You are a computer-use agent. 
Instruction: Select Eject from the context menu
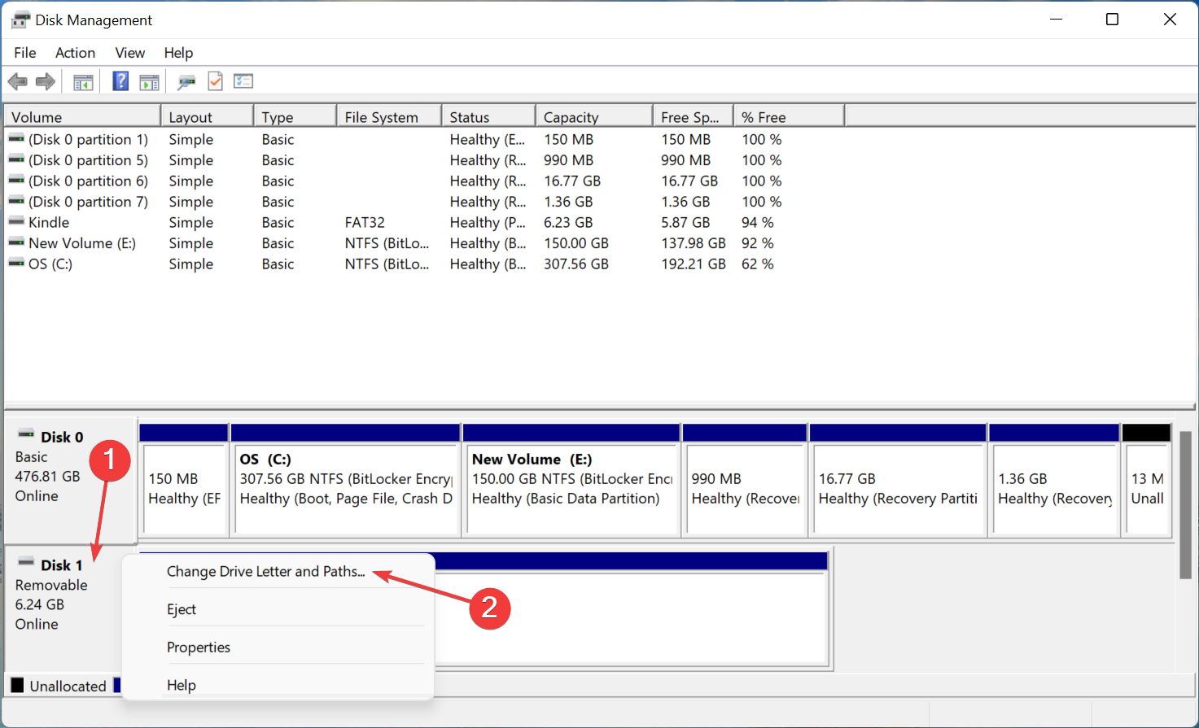(x=182, y=609)
